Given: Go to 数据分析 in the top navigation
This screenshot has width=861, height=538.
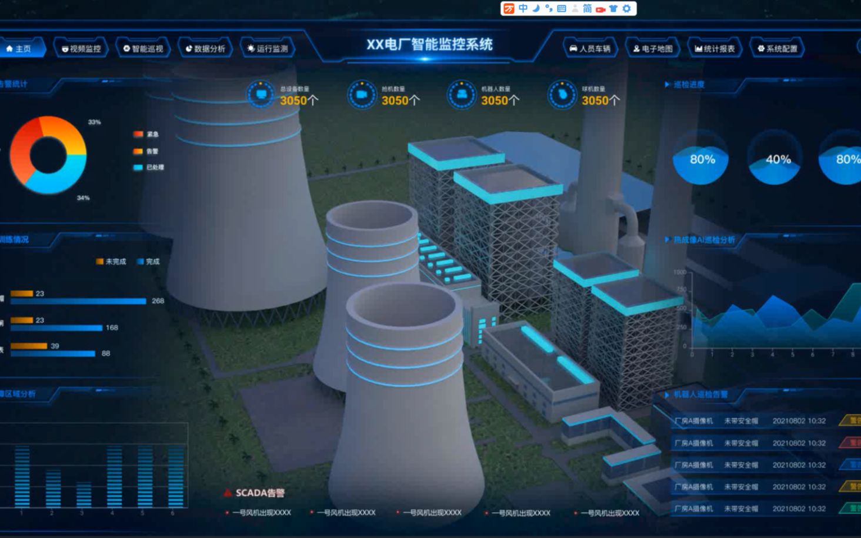Looking at the screenshot, I should pos(205,49).
